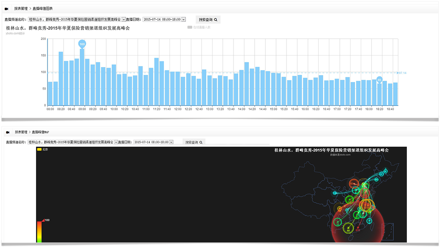Click the yellow 62 bubble on the map
This screenshot has width=441, height=249.
pos(339,208)
